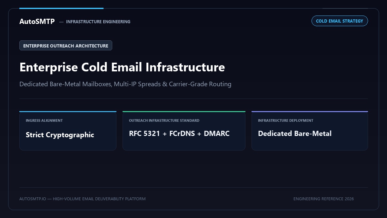Select the 'Strict Cryptographic' card value
The width and height of the screenshot is (387, 218).
tap(60, 135)
